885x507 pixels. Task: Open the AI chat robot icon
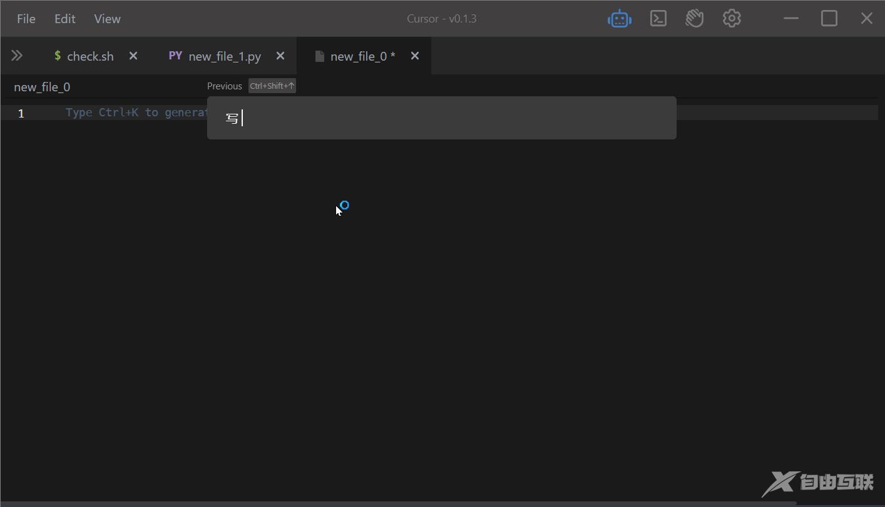620,19
